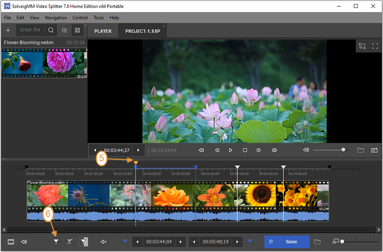
Task: Select Flower-Blooming.webm thumbnail in media library
Action: [x=44, y=63]
